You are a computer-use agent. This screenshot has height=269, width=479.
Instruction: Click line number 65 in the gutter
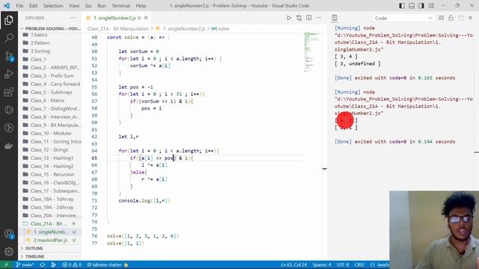94,158
